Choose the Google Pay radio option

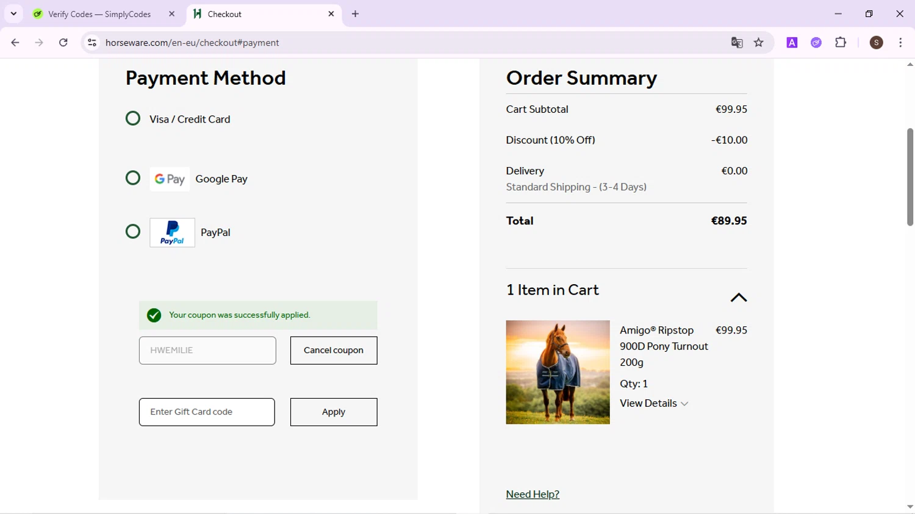pyautogui.click(x=132, y=178)
